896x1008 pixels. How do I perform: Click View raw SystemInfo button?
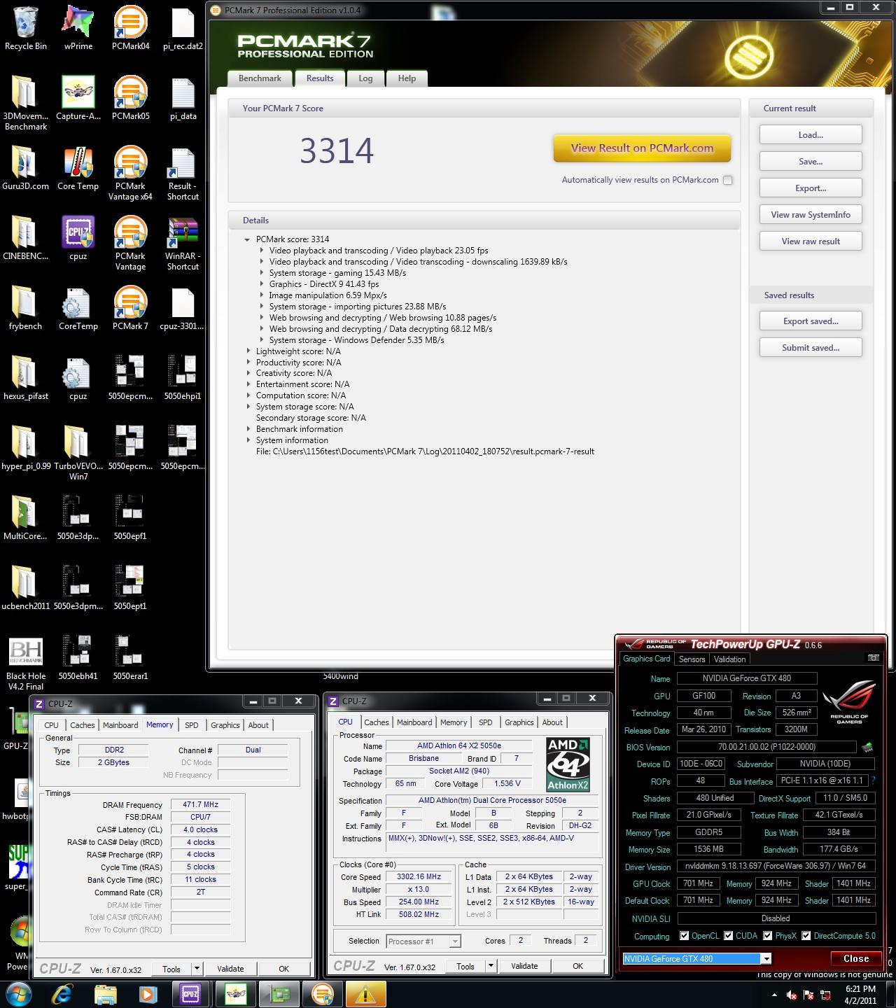pos(811,215)
